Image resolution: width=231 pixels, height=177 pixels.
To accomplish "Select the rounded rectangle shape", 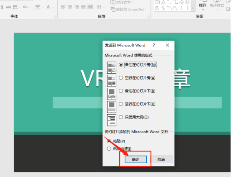I will (x=157, y=2).
